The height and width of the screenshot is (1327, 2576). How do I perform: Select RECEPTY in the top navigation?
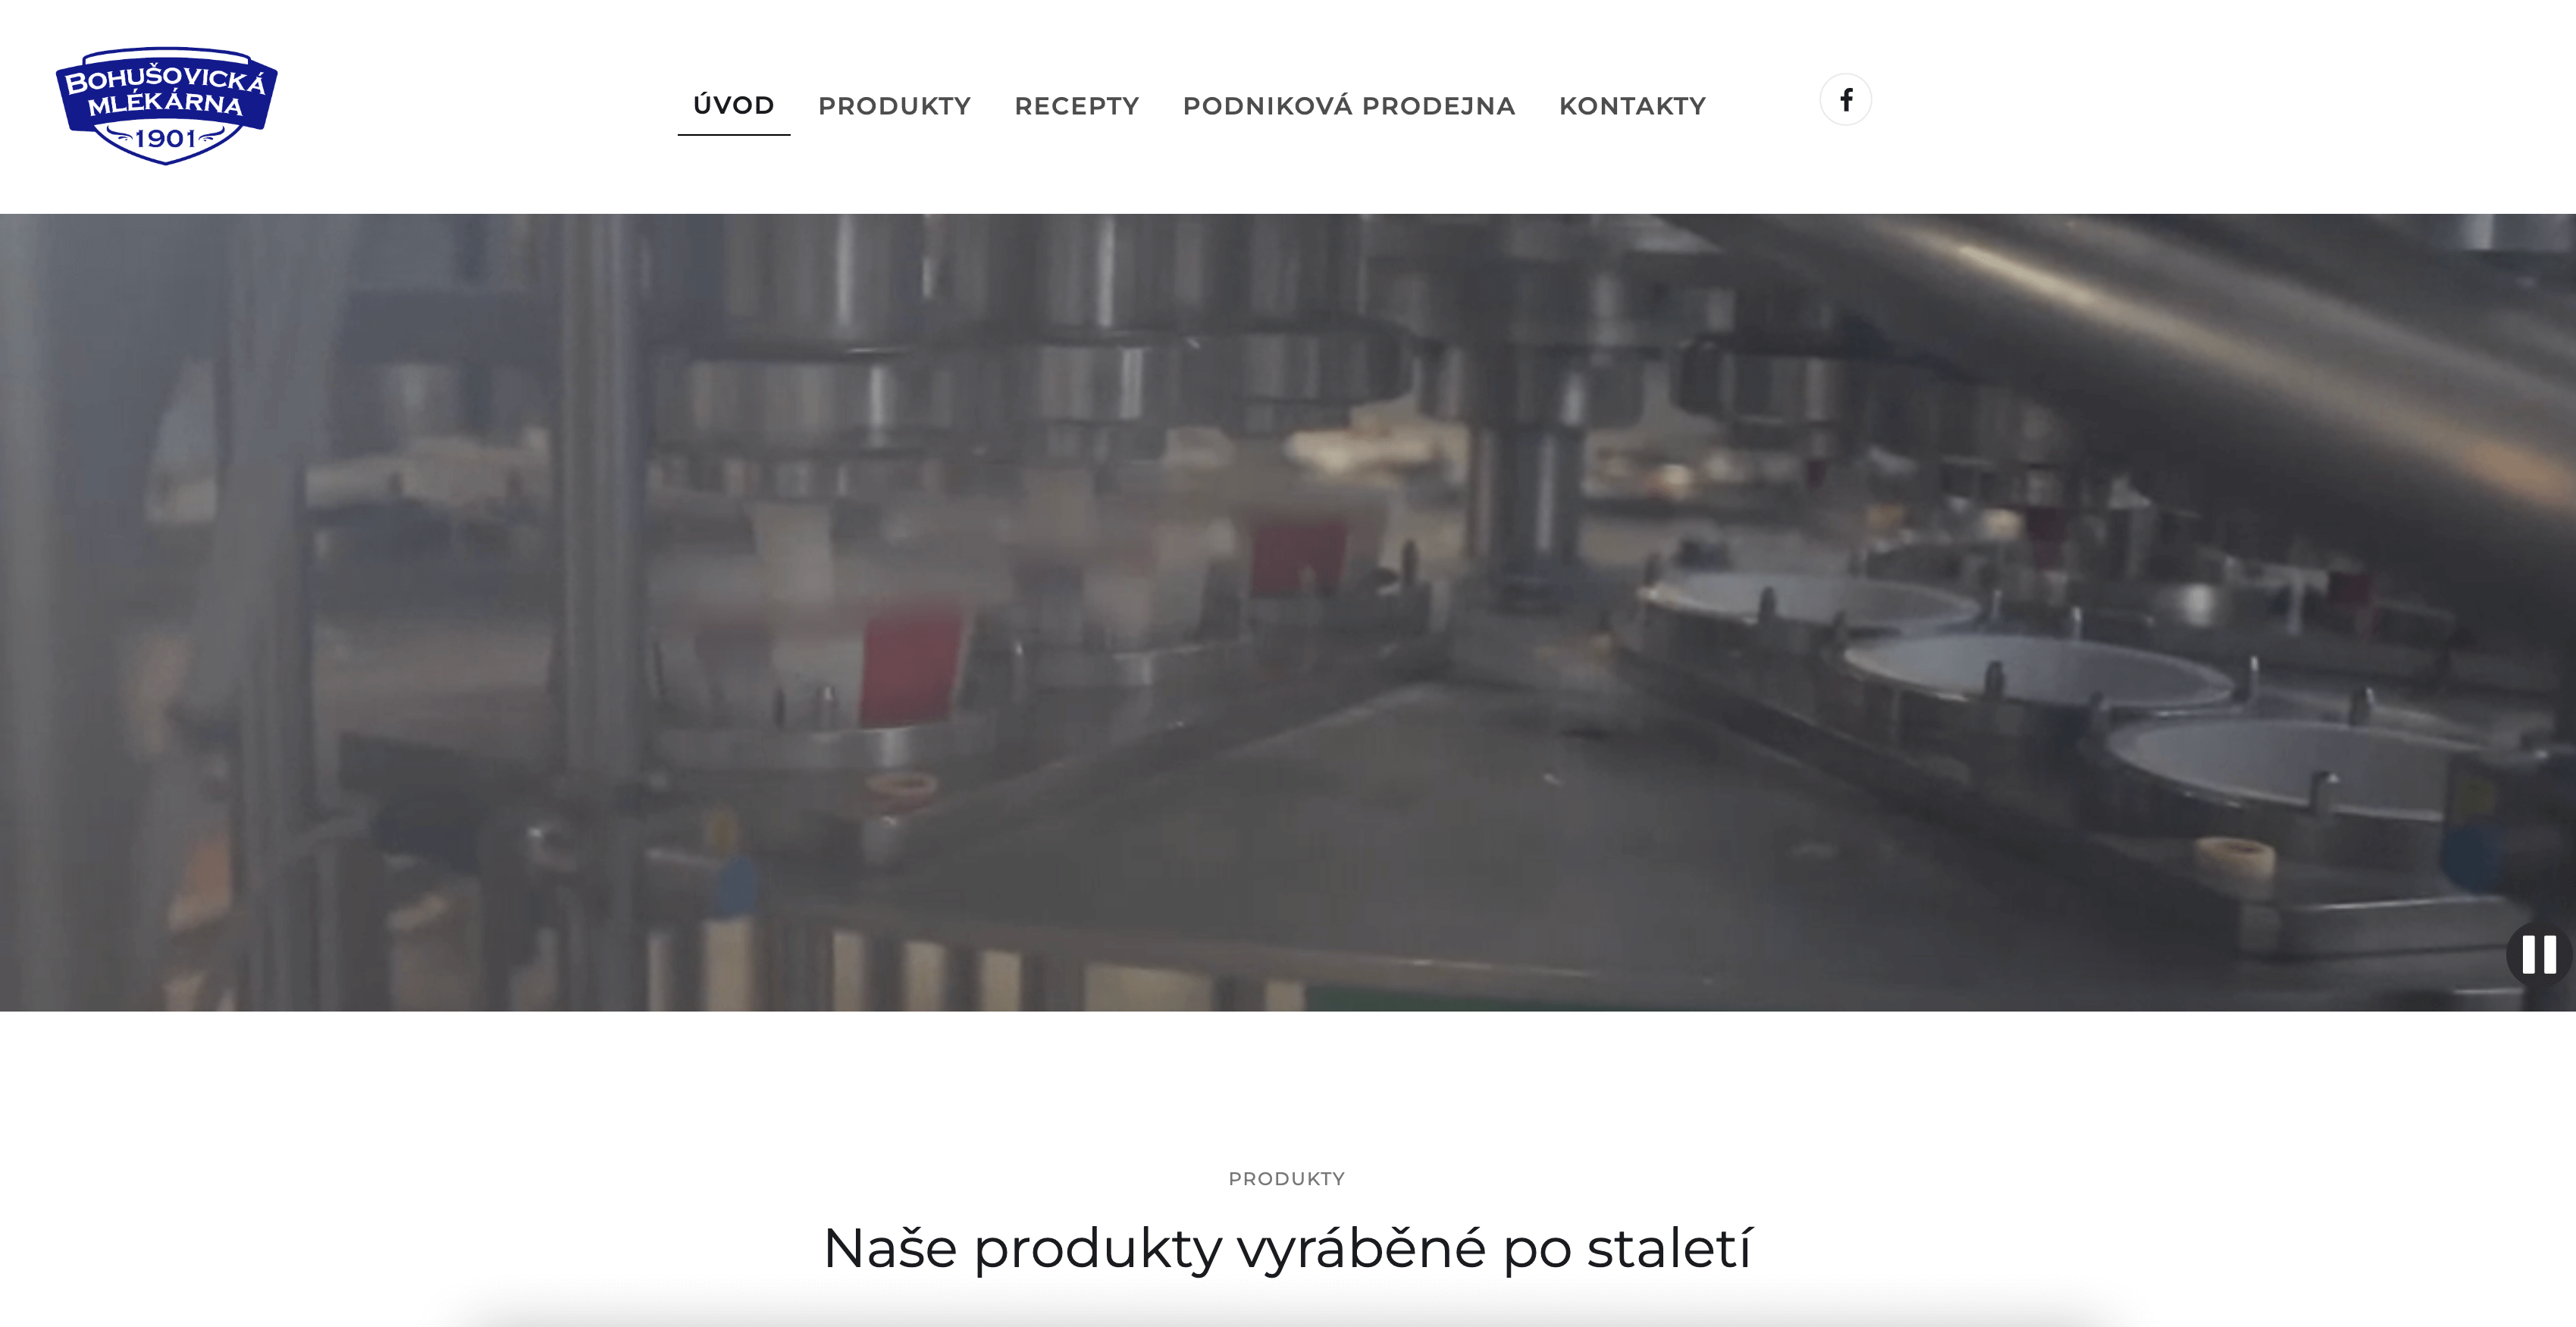tap(1076, 106)
